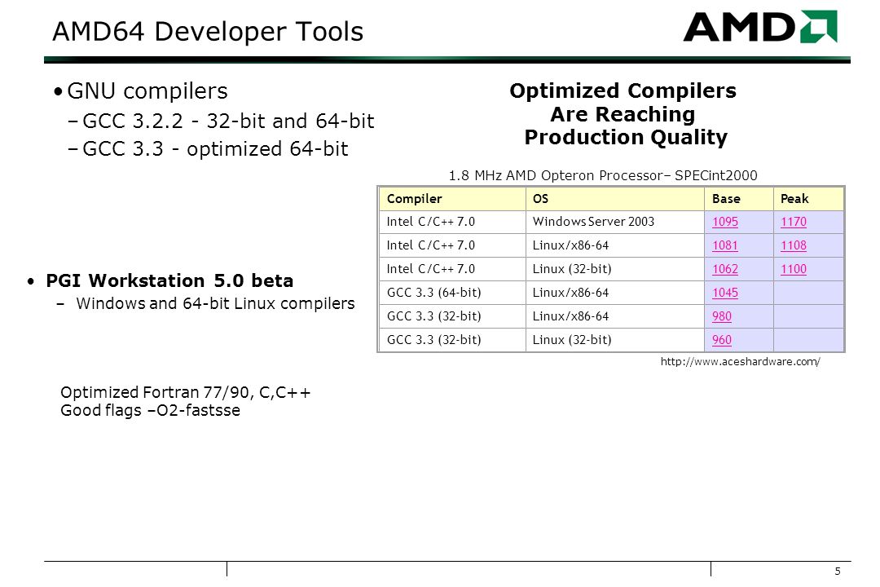Select Intel C/C++ 7.0 in Windows Server row
This screenshot has height=587, width=880.
click(x=430, y=222)
